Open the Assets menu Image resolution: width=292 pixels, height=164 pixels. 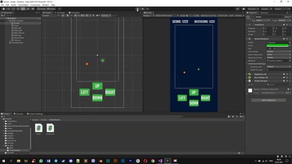click(x=14, y=5)
